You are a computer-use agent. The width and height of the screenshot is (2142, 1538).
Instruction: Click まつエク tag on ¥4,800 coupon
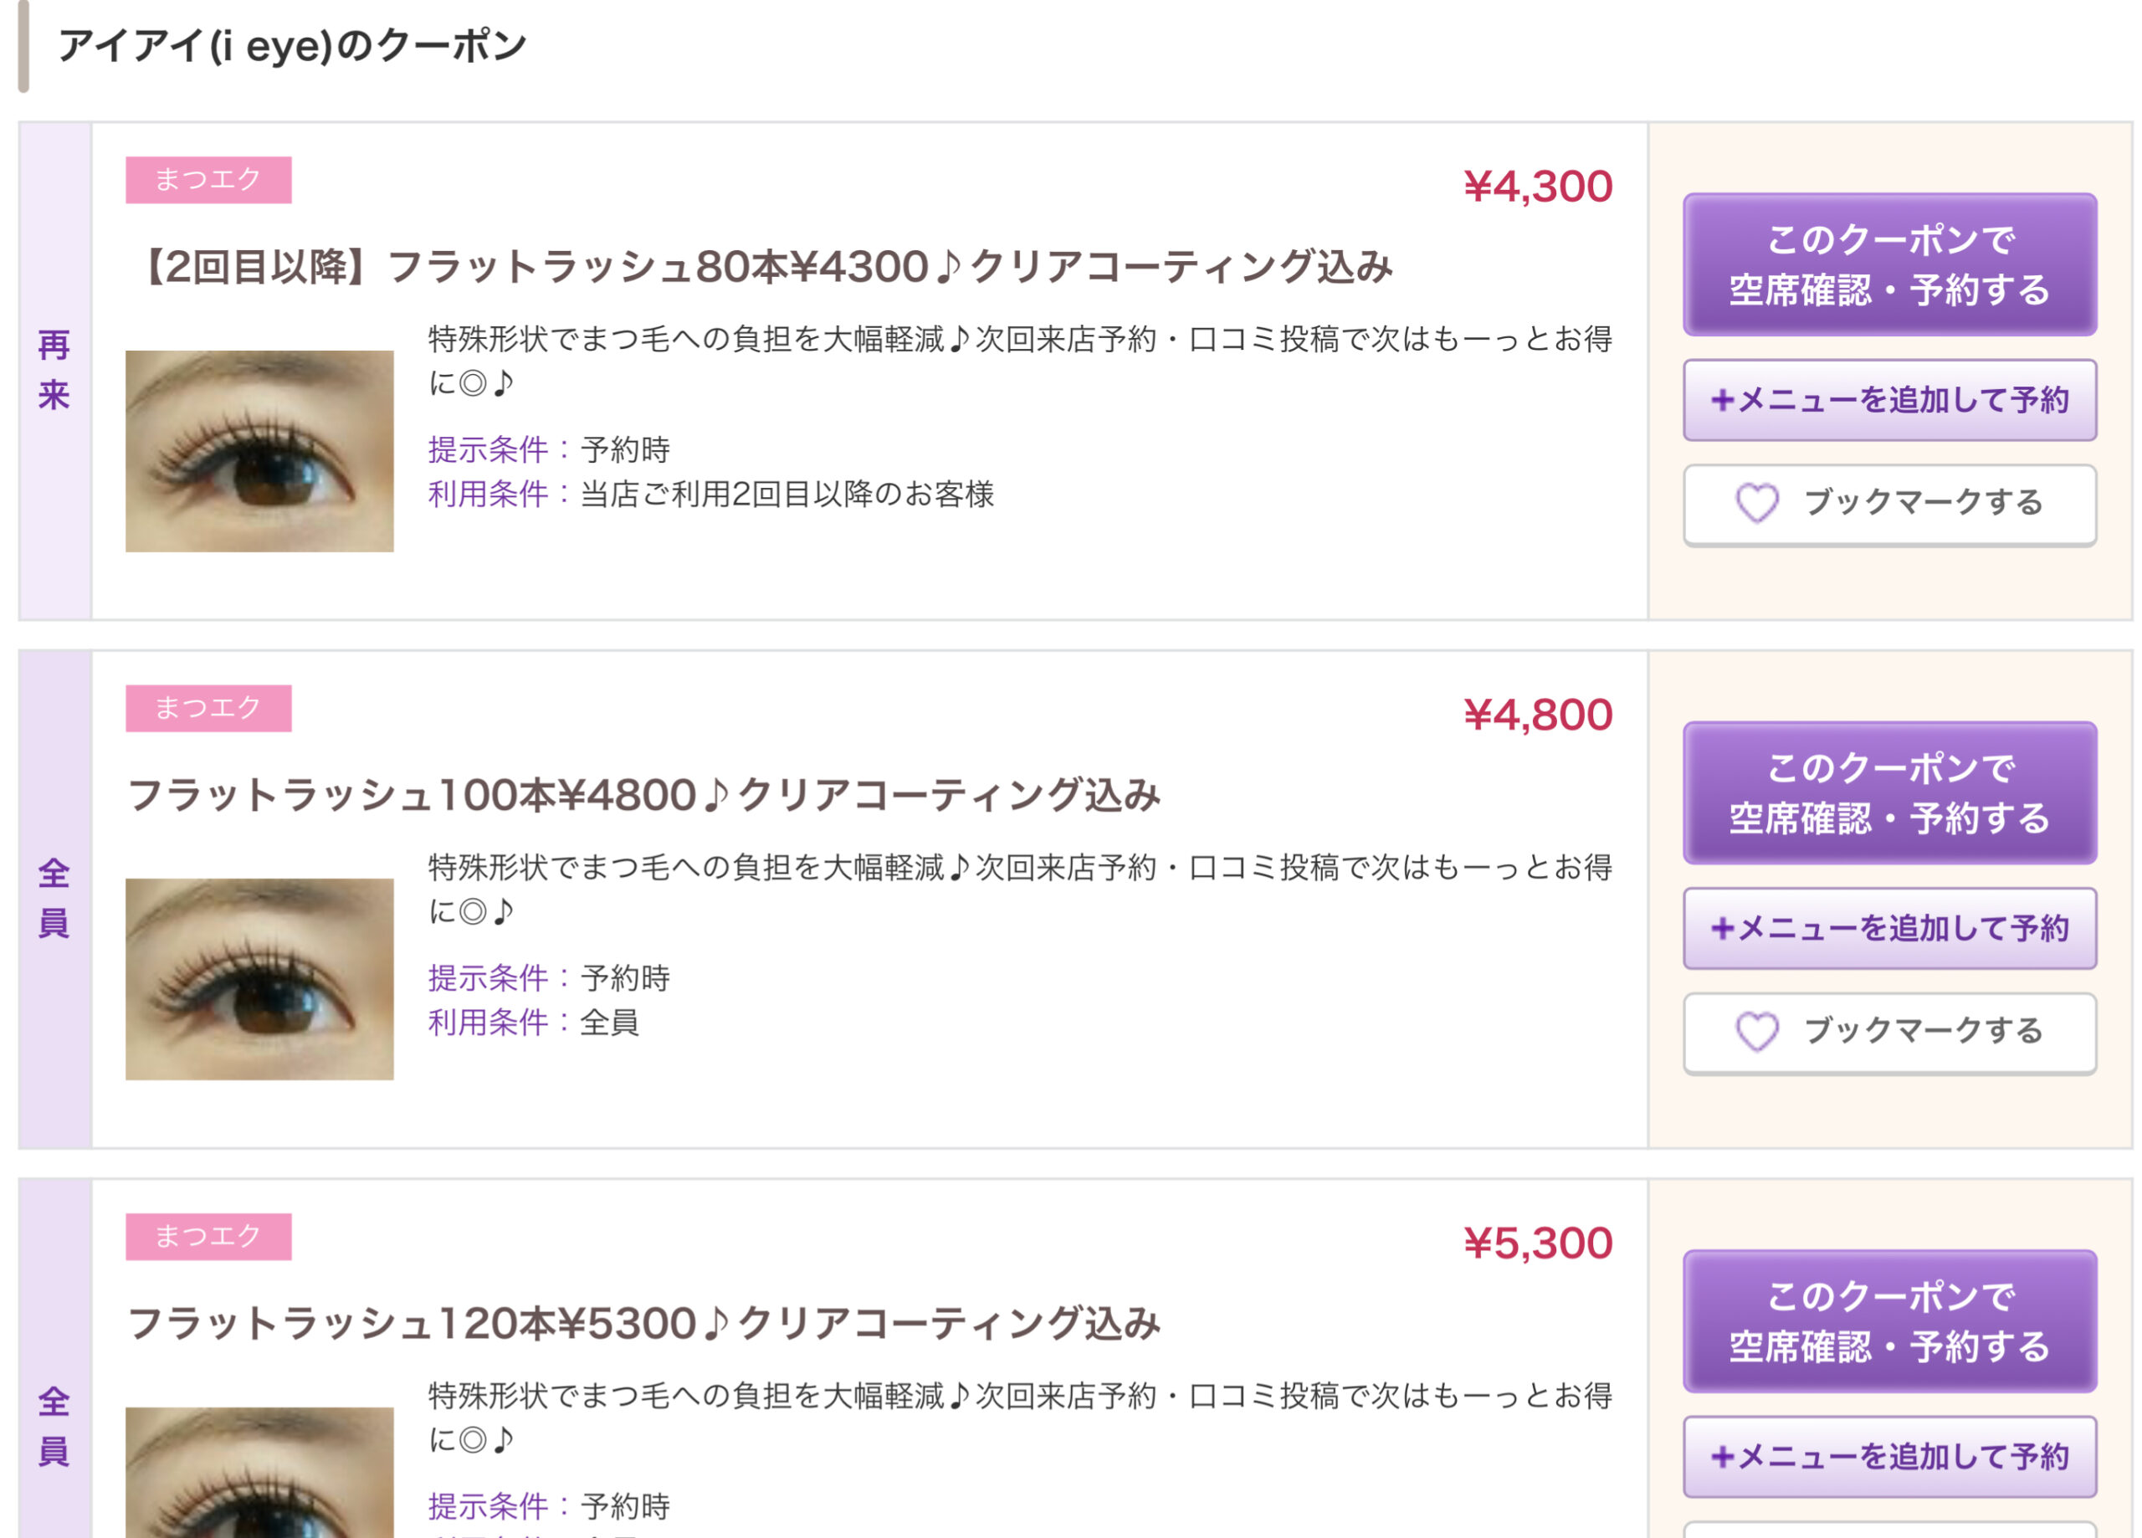point(208,708)
